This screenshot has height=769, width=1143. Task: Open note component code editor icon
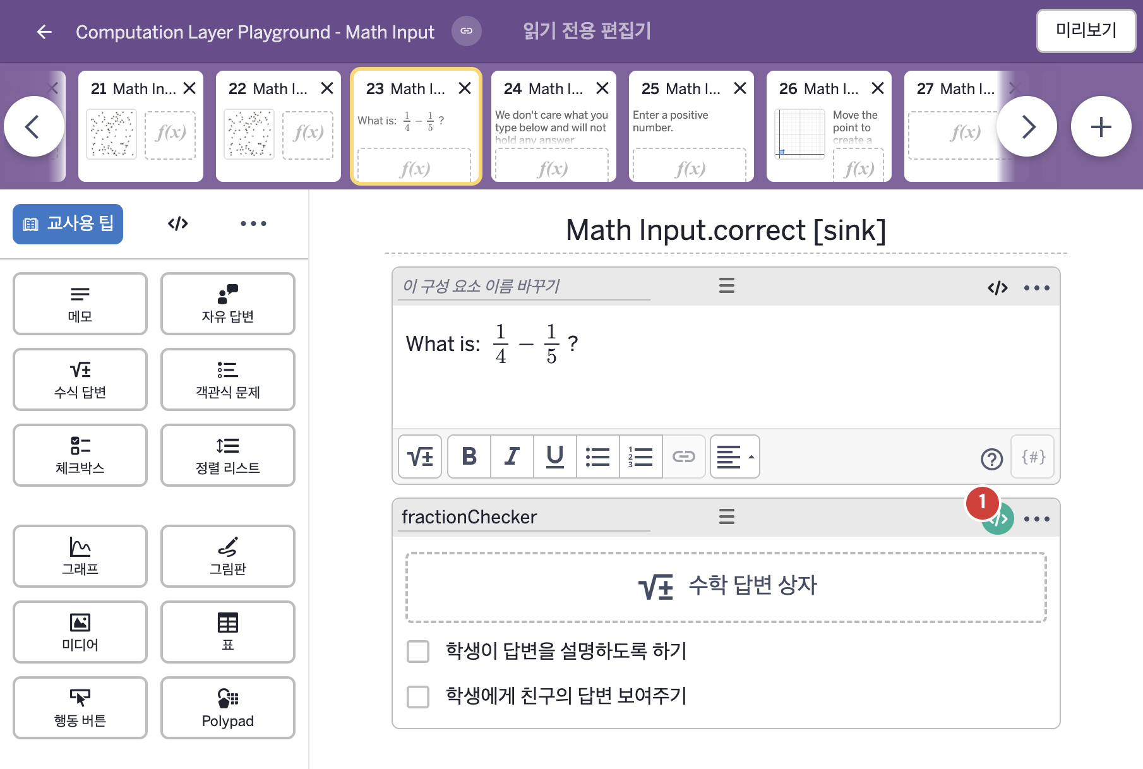pos(998,288)
